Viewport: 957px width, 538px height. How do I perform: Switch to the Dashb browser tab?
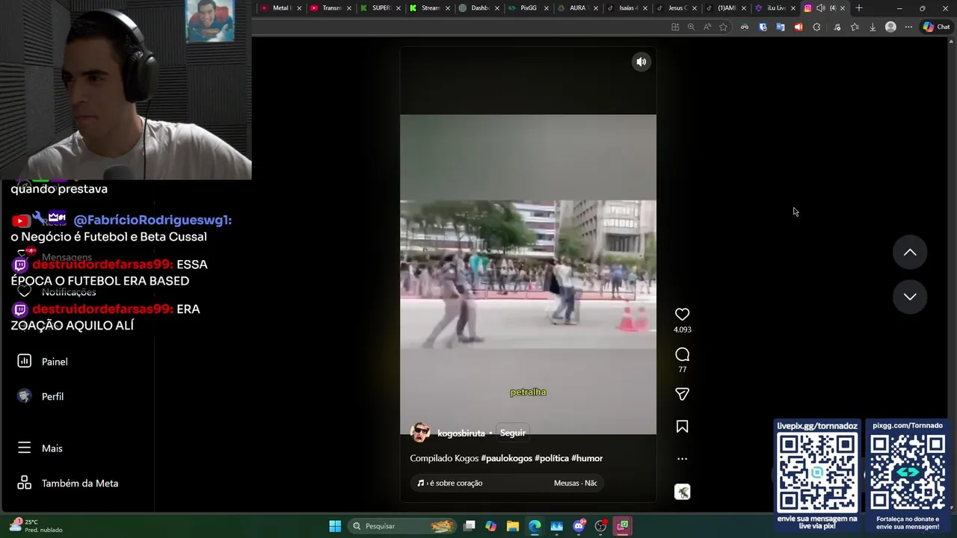[479, 8]
